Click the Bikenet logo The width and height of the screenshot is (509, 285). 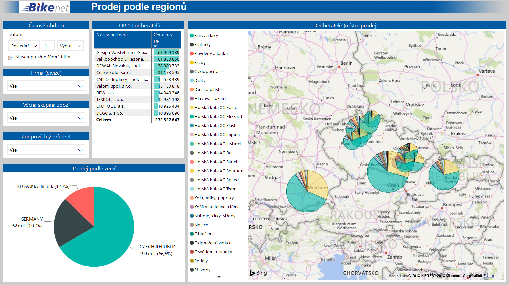44,7
